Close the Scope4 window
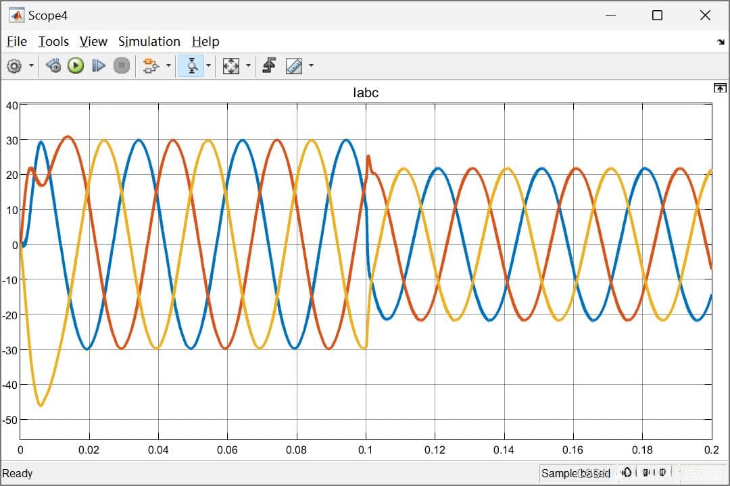 pos(705,16)
